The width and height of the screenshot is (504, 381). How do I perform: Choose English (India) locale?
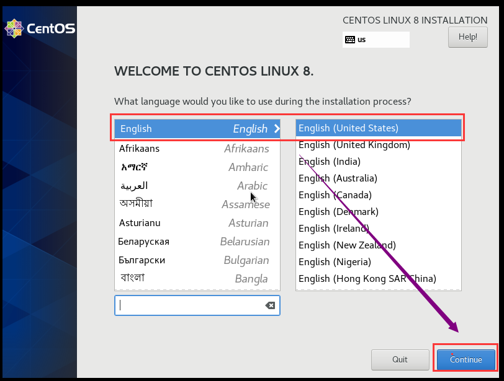point(379,161)
